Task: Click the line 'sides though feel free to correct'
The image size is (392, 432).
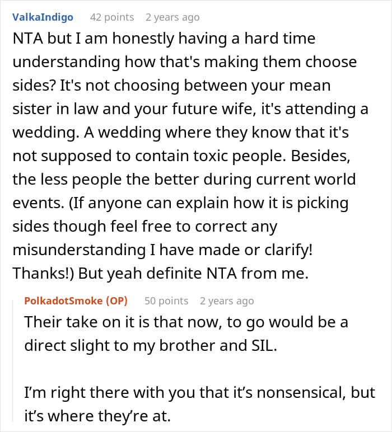Action: (x=144, y=227)
